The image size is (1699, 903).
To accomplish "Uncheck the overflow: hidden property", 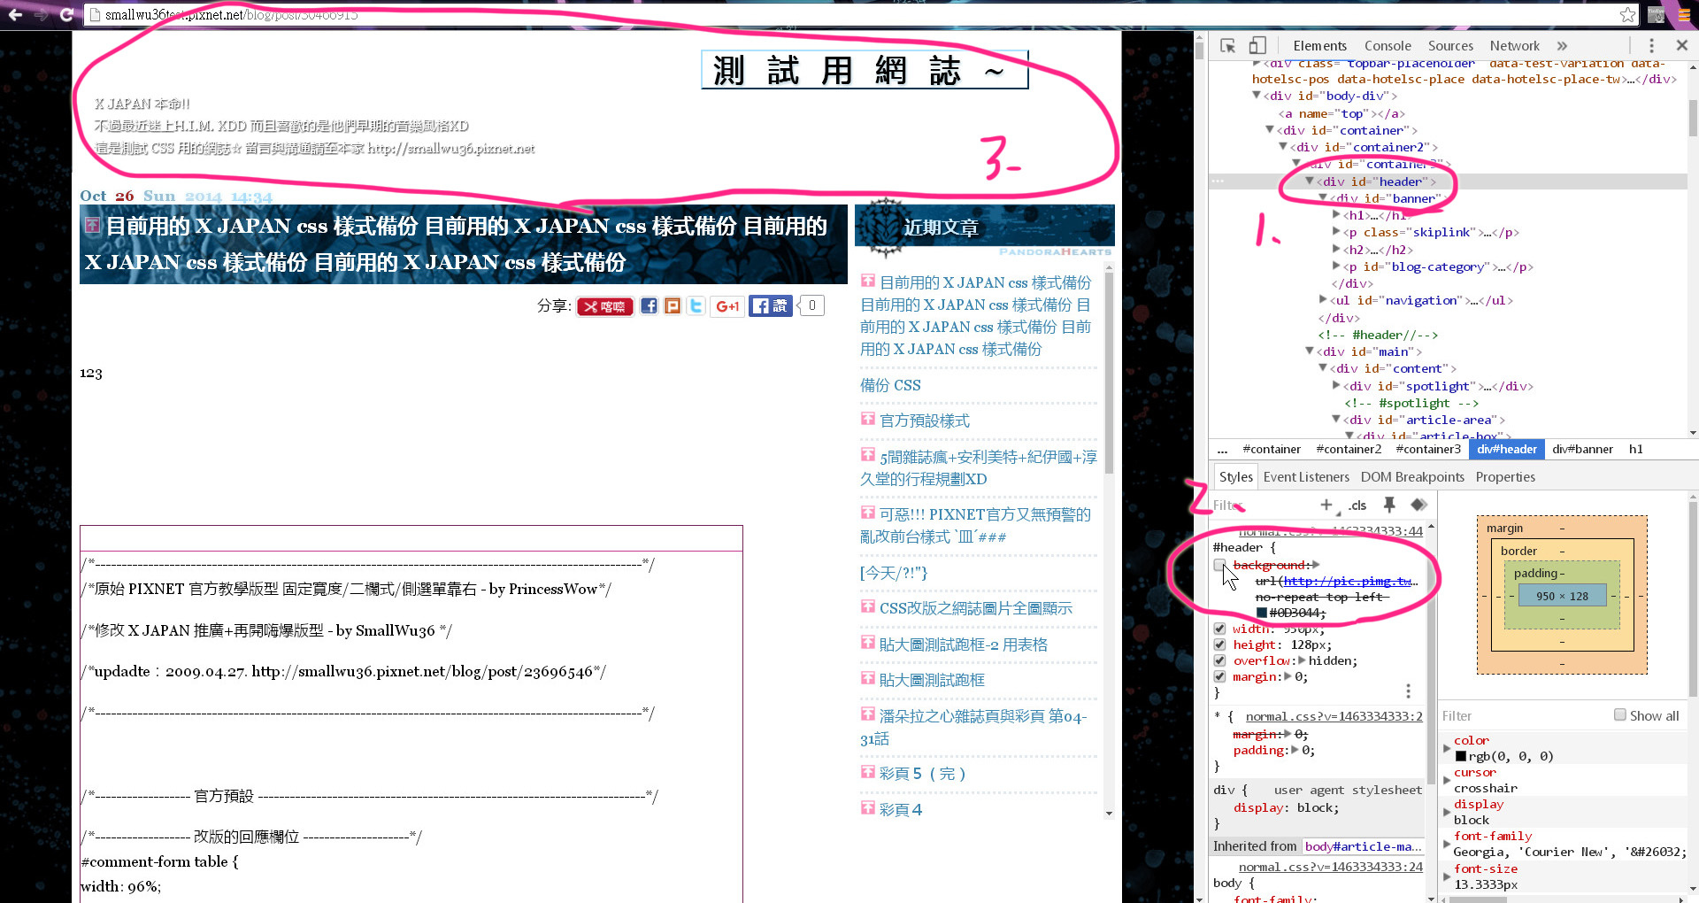I will (x=1220, y=660).
